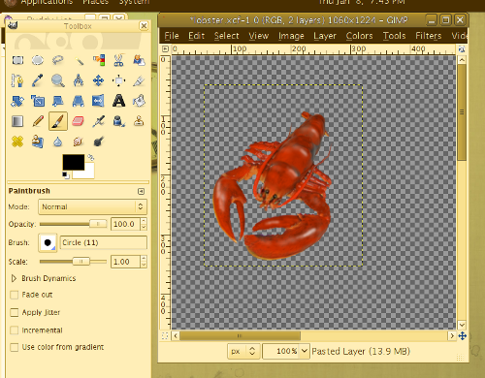The image size is (485, 378).
Task: Pick the Fuzzy Select magic wand tool
Action: pos(79,60)
